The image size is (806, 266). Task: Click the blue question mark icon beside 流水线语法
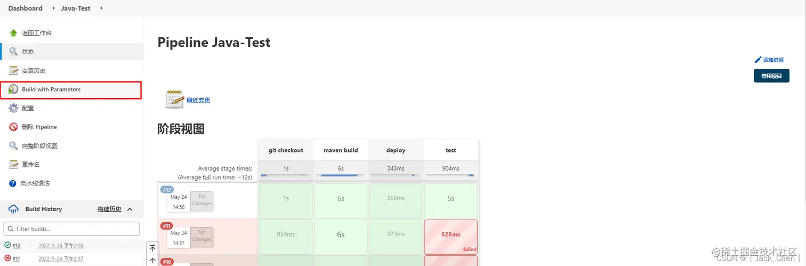[13, 183]
